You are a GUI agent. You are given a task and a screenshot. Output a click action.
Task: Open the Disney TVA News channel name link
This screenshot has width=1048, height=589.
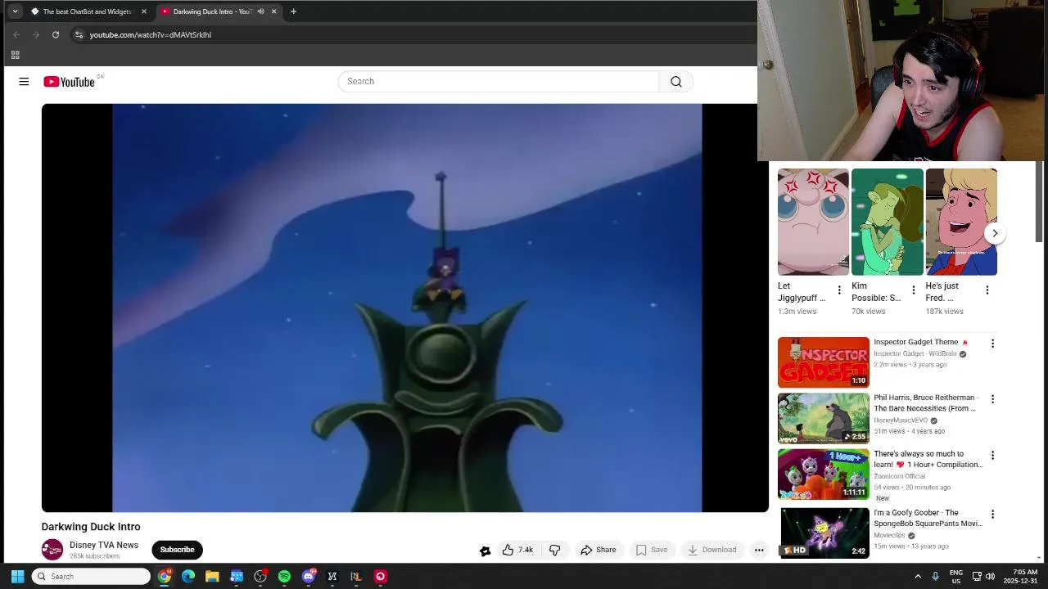pos(104,545)
